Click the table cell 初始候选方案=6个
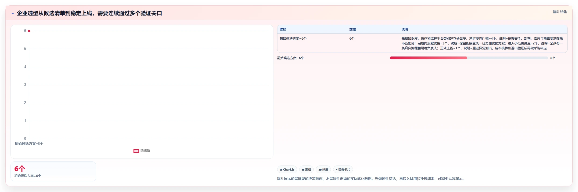 pyautogui.click(x=293, y=39)
